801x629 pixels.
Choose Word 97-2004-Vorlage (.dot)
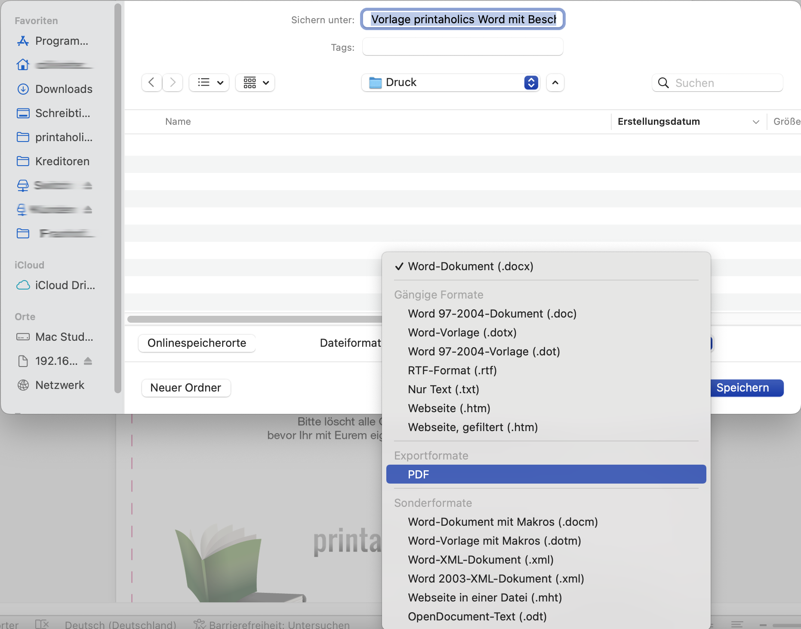[546, 351]
